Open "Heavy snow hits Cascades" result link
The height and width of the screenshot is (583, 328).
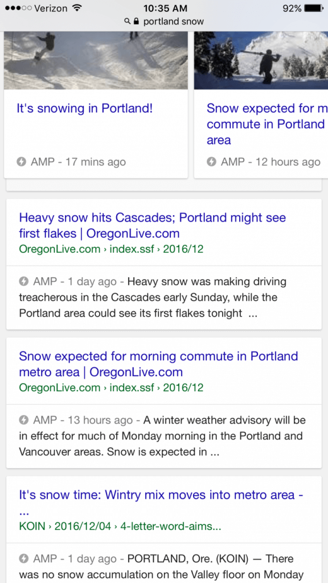coord(153,225)
